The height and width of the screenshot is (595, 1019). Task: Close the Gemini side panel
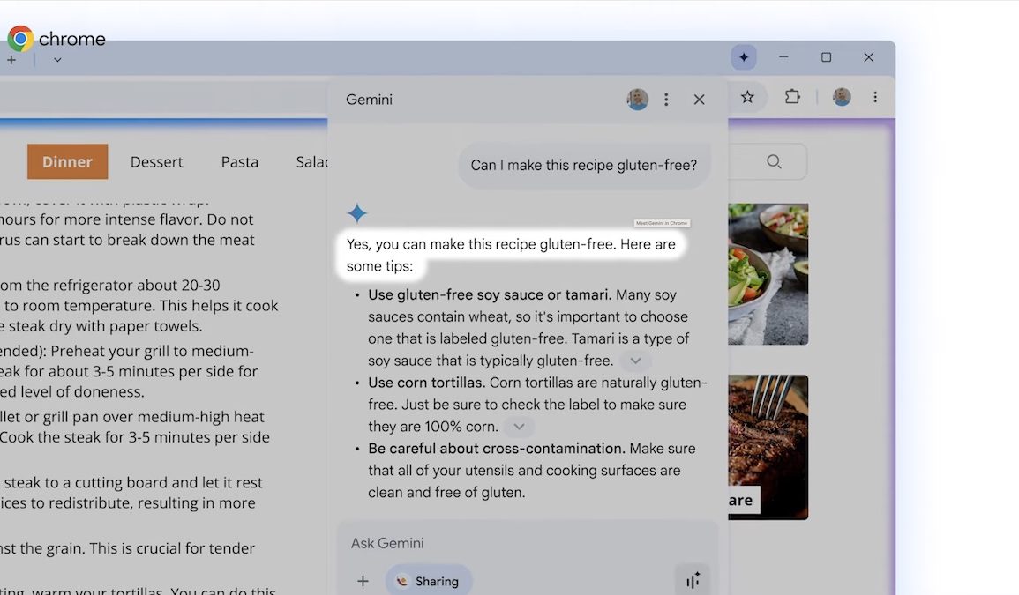[x=699, y=100]
